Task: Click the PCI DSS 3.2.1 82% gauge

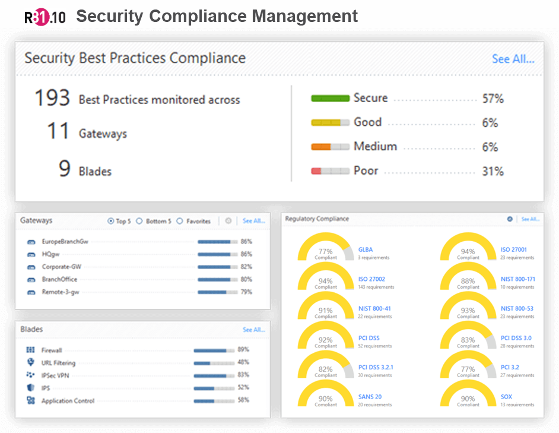Action: point(325,364)
